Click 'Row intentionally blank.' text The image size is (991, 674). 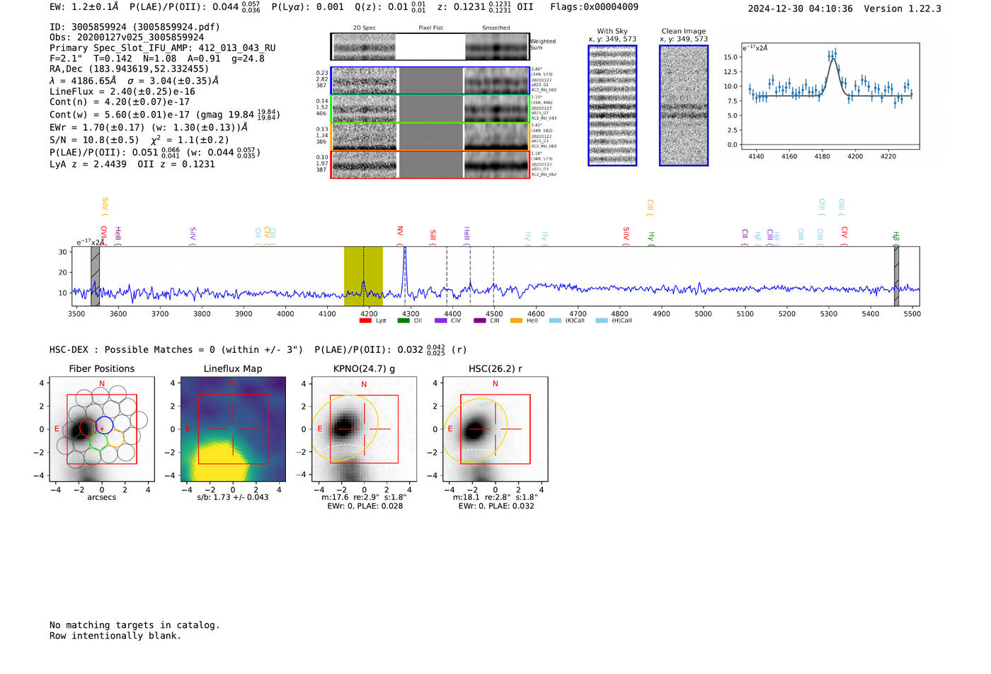[x=115, y=636]
